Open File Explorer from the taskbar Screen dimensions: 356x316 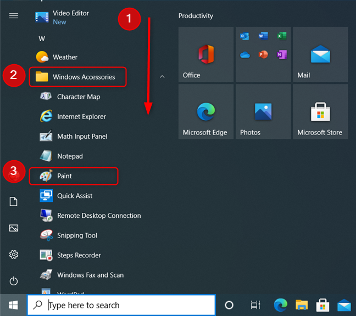click(x=302, y=304)
